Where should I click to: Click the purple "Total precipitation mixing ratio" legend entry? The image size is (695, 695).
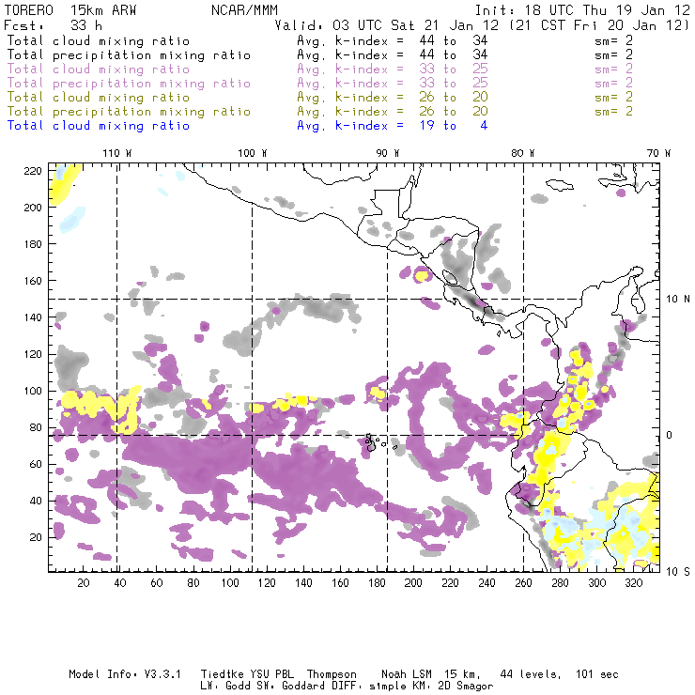coord(129,84)
